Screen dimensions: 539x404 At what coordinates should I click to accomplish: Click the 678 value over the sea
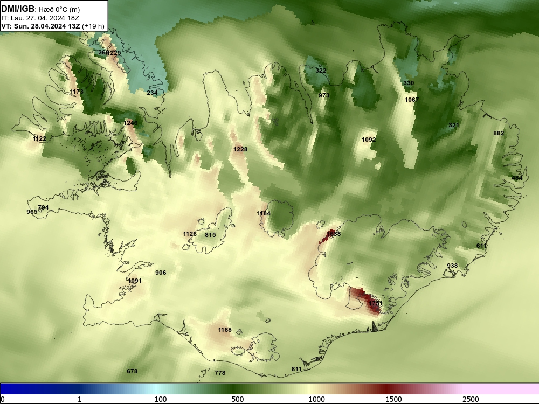(x=132, y=371)
